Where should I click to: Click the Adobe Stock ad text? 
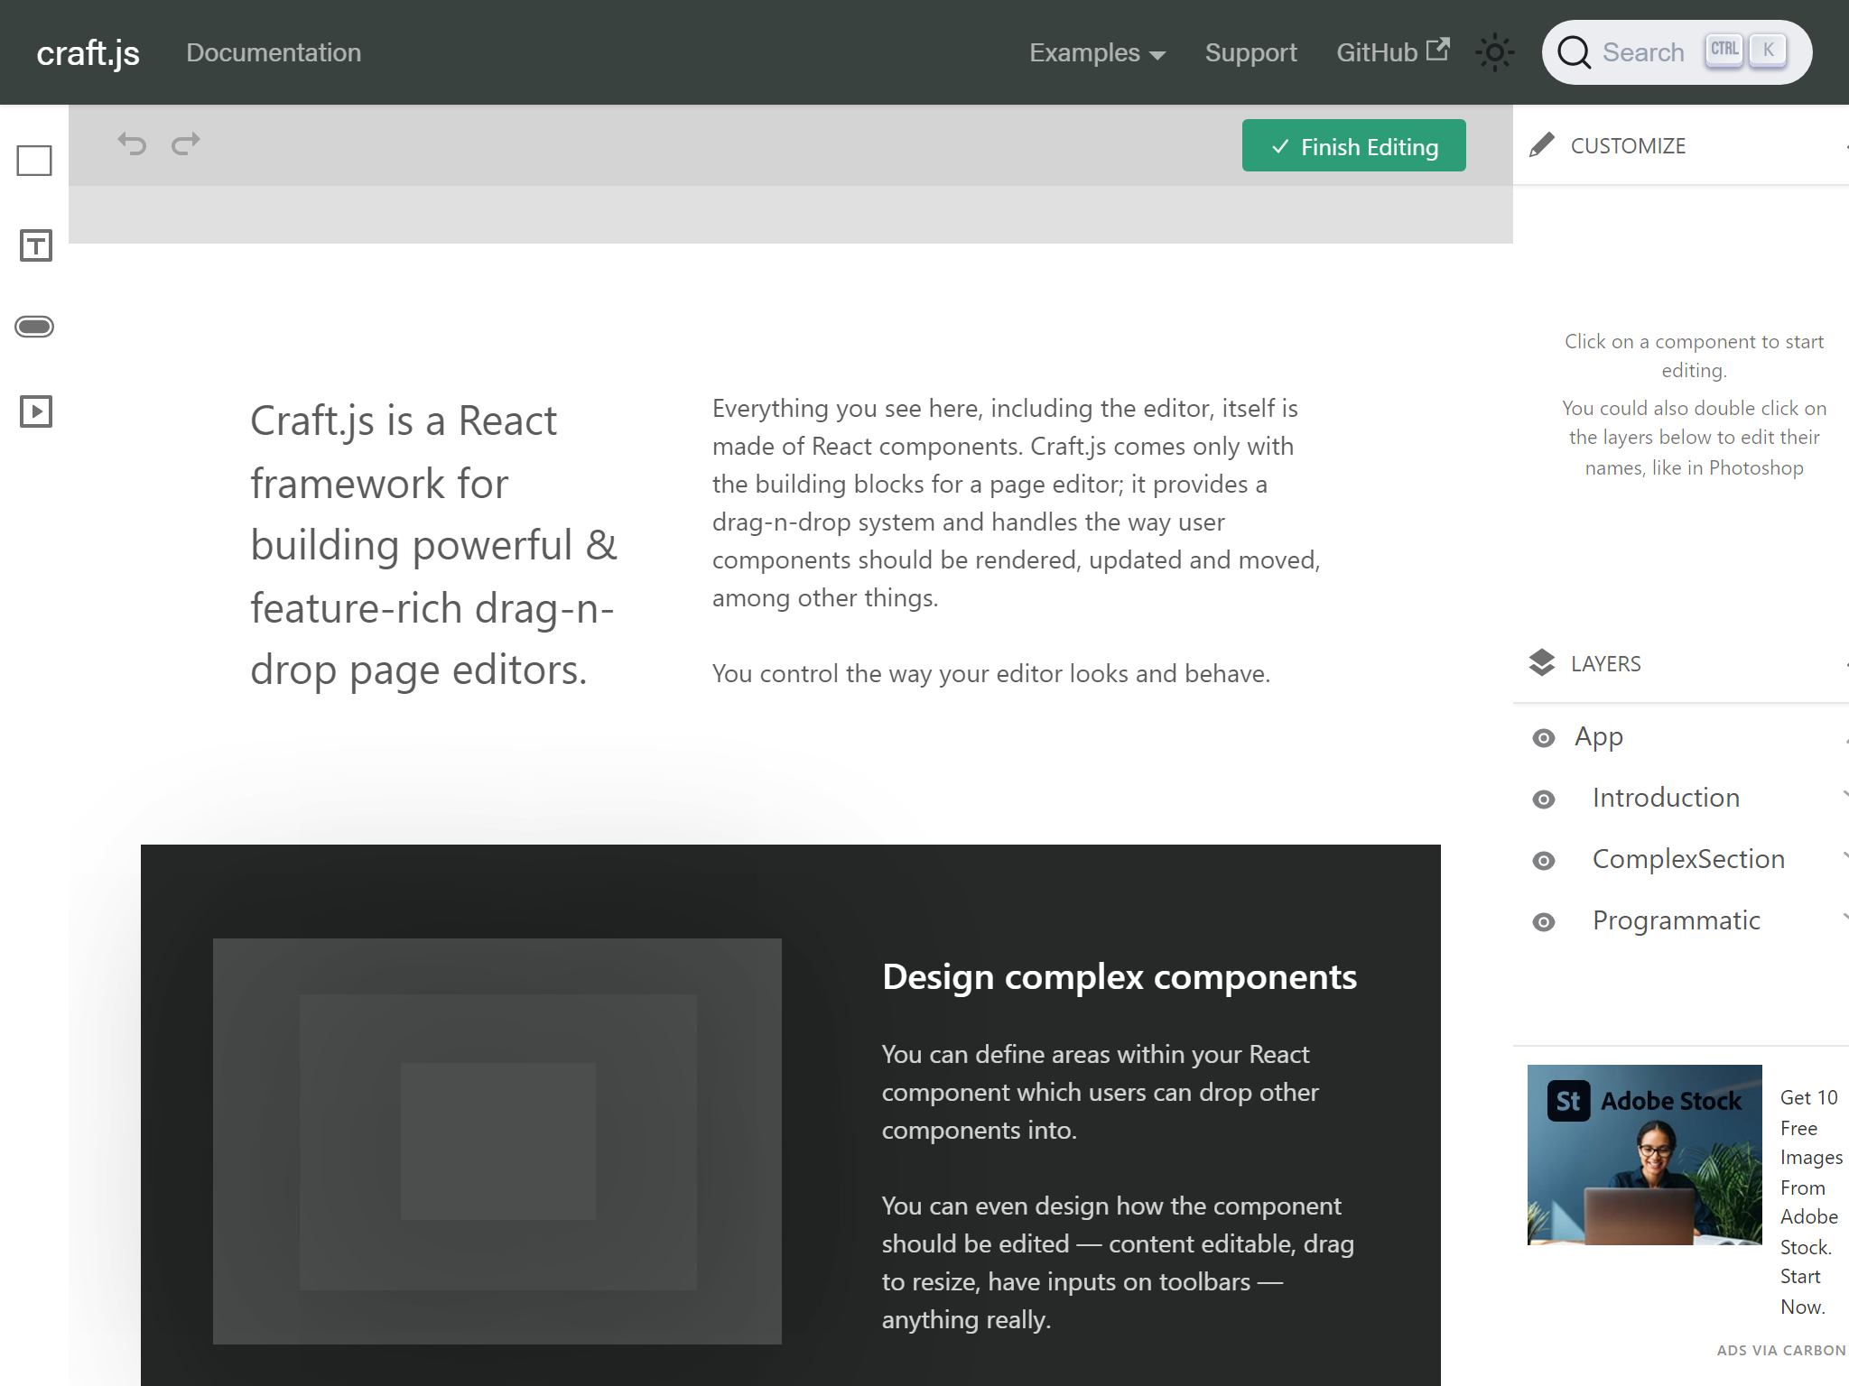click(x=1811, y=1202)
